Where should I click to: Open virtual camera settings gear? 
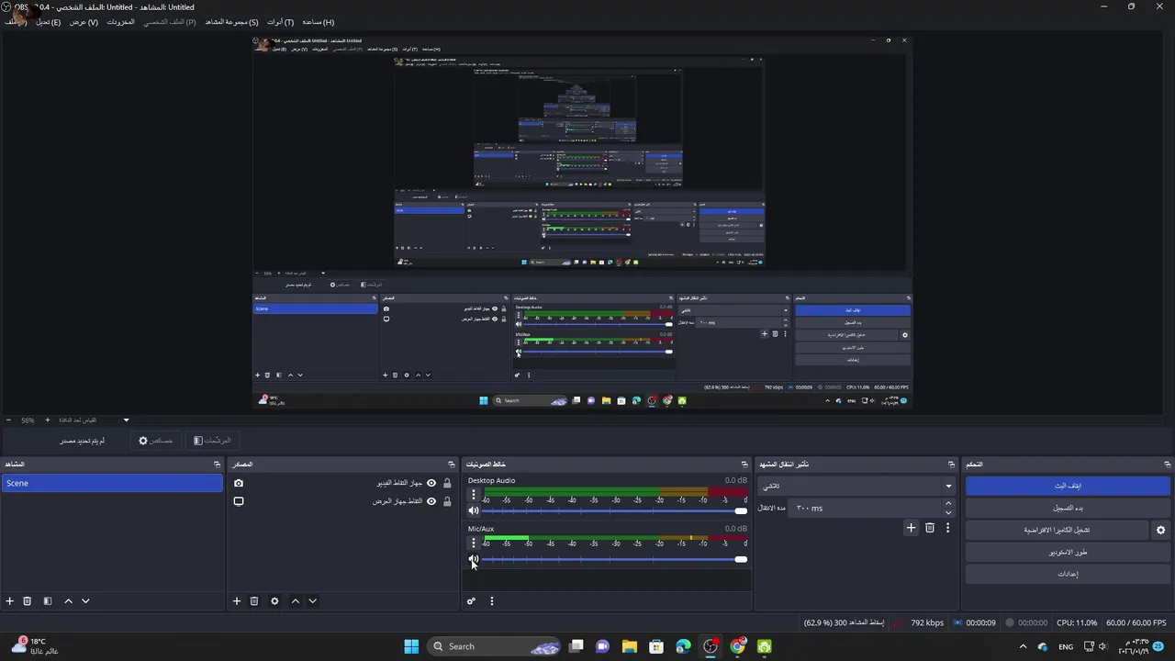(1160, 530)
